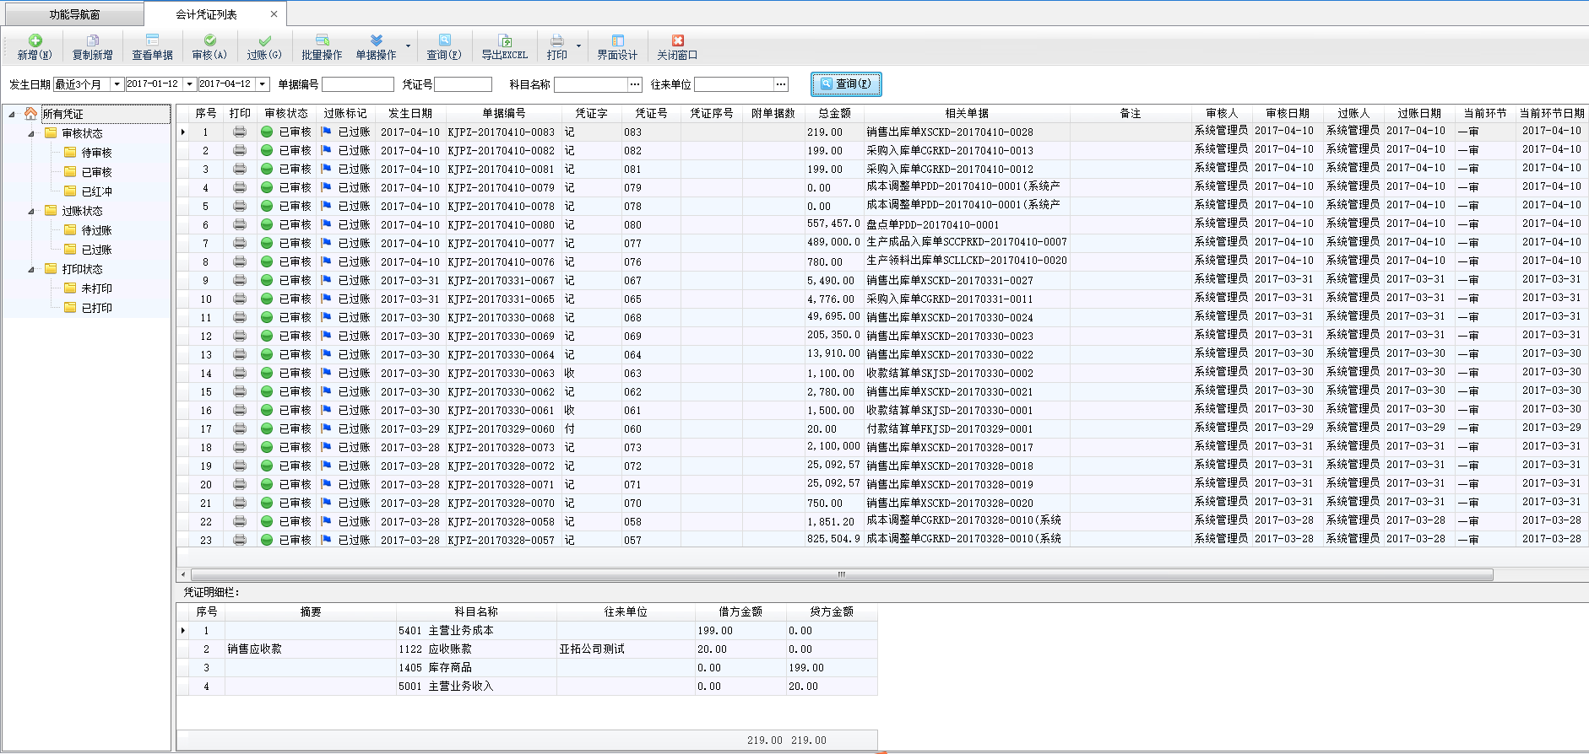Viewport: 1589px width, 754px height.
Task: Click the 导出EXCEL export icon
Action: pyautogui.click(x=504, y=40)
